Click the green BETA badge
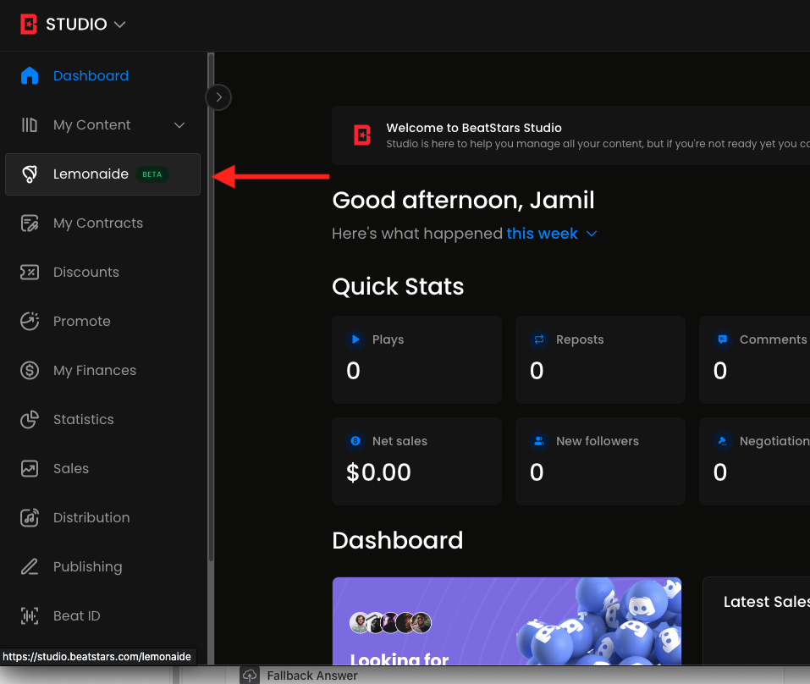Screen dimensions: 810x684 152,174
